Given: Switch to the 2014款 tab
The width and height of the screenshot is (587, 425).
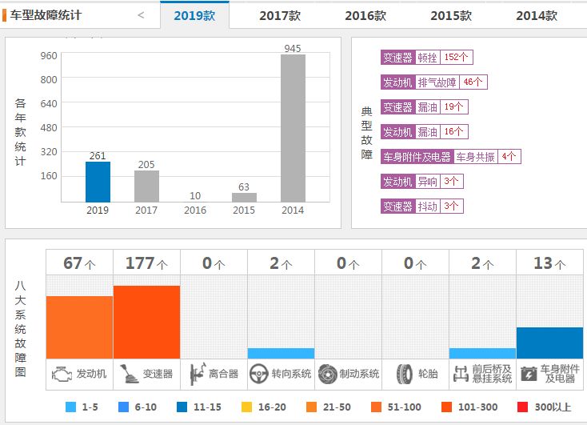Looking at the screenshot, I should click(x=537, y=15).
